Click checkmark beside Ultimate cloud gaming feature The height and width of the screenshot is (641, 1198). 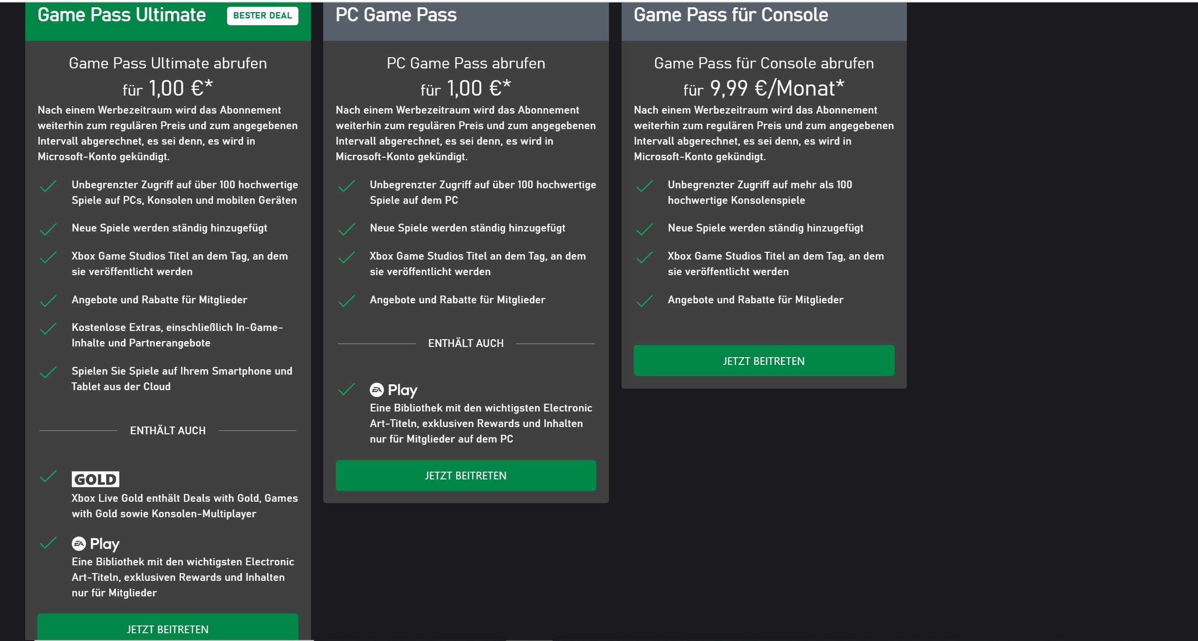pyautogui.click(x=49, y=372)
